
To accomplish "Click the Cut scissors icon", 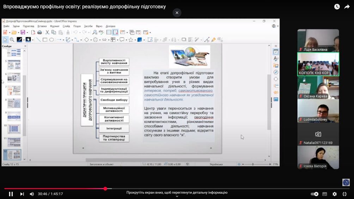I will coord(47,32).
